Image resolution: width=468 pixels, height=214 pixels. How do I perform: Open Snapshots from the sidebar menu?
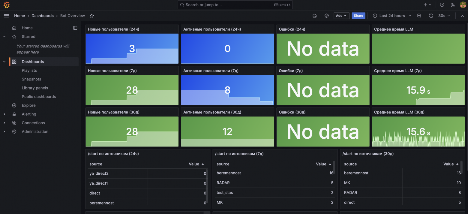pos(31,79)
